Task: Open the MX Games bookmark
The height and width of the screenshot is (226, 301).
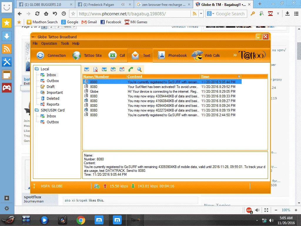Action: pyautogui.click(x=136, y=22)
